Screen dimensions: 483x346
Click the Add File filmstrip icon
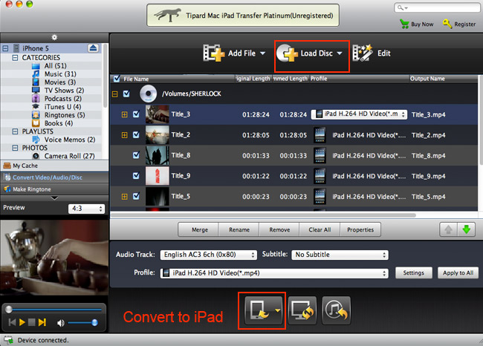point(213,53)
